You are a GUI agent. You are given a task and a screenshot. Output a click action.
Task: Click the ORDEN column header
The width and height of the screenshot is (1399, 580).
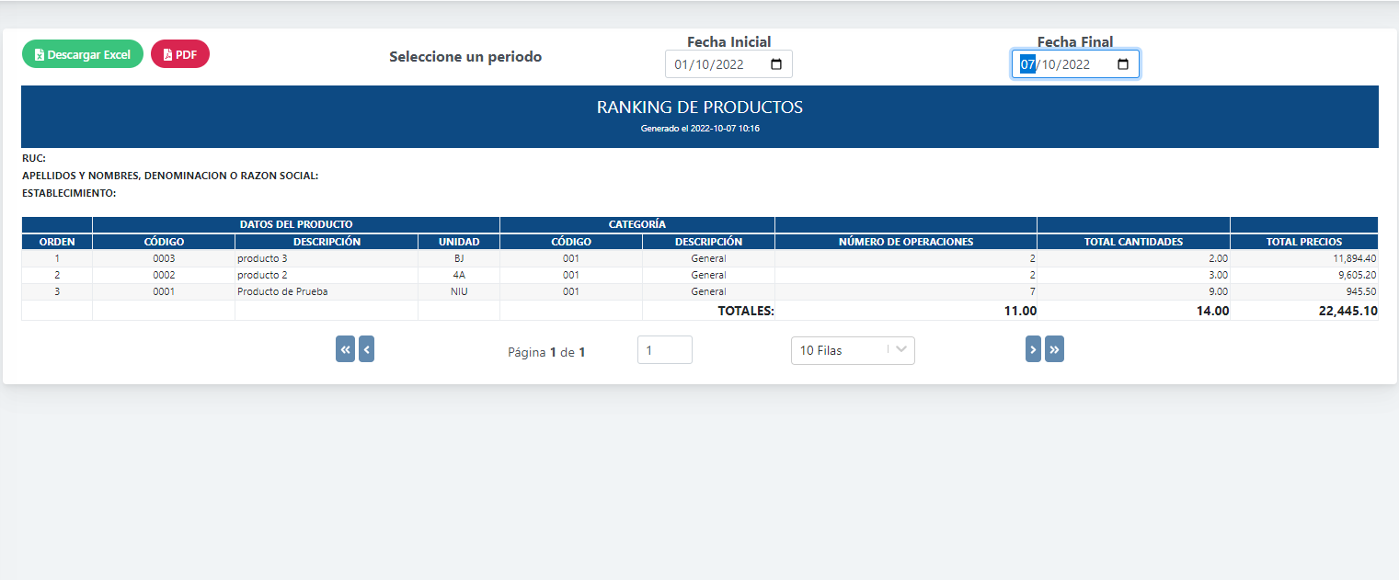57,242
